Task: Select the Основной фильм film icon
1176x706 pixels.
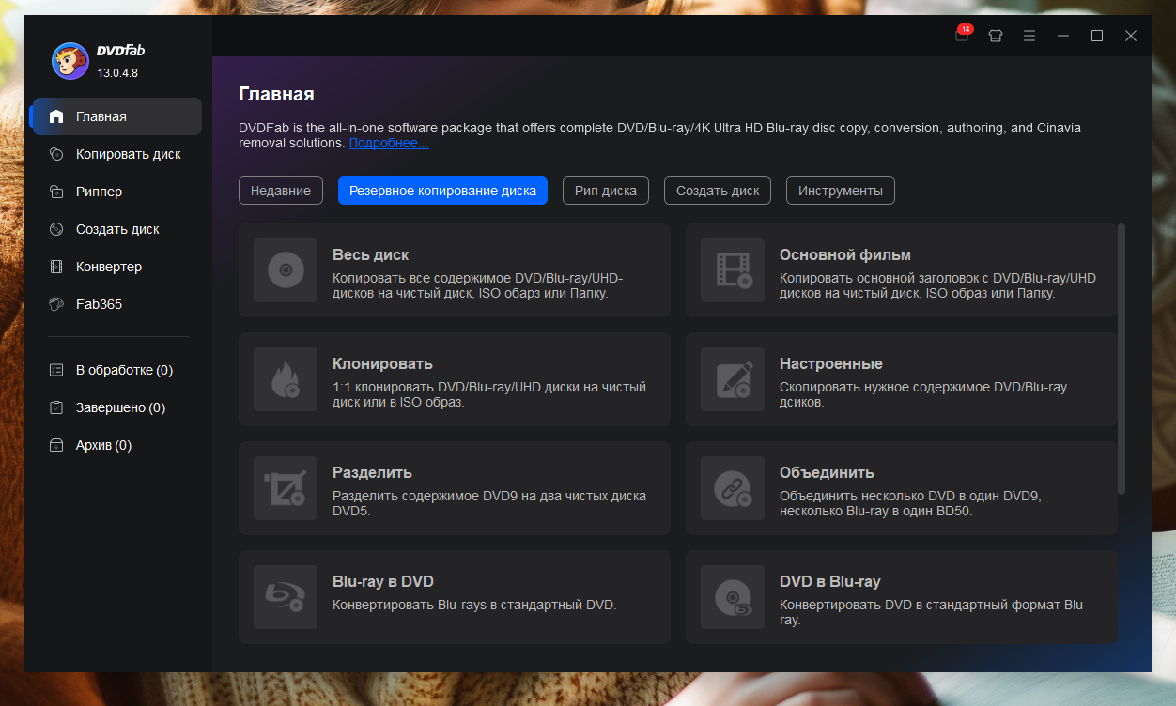Action: [733, 270]
